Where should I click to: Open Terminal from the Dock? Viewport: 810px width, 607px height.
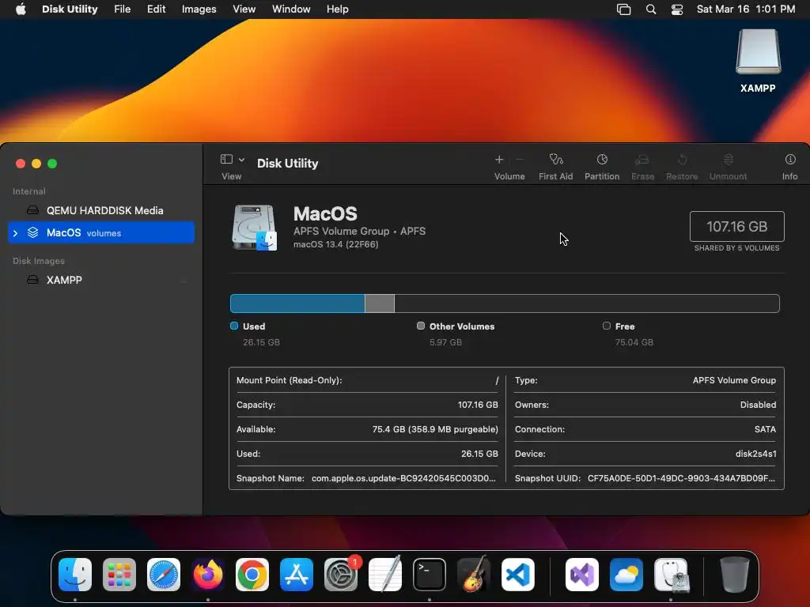(x=430, y=574)
